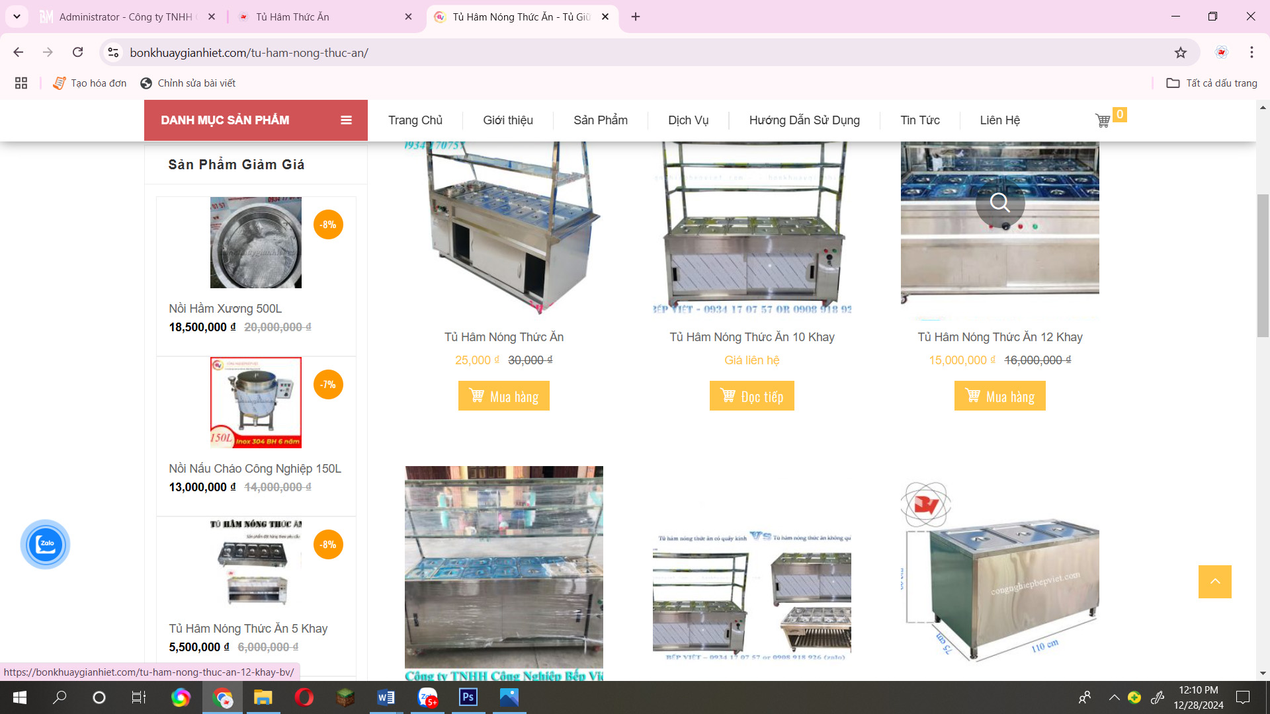Screen dimensions: 1270x714
Task: Show hidden system tray icons
Action: pos(1115,697)
